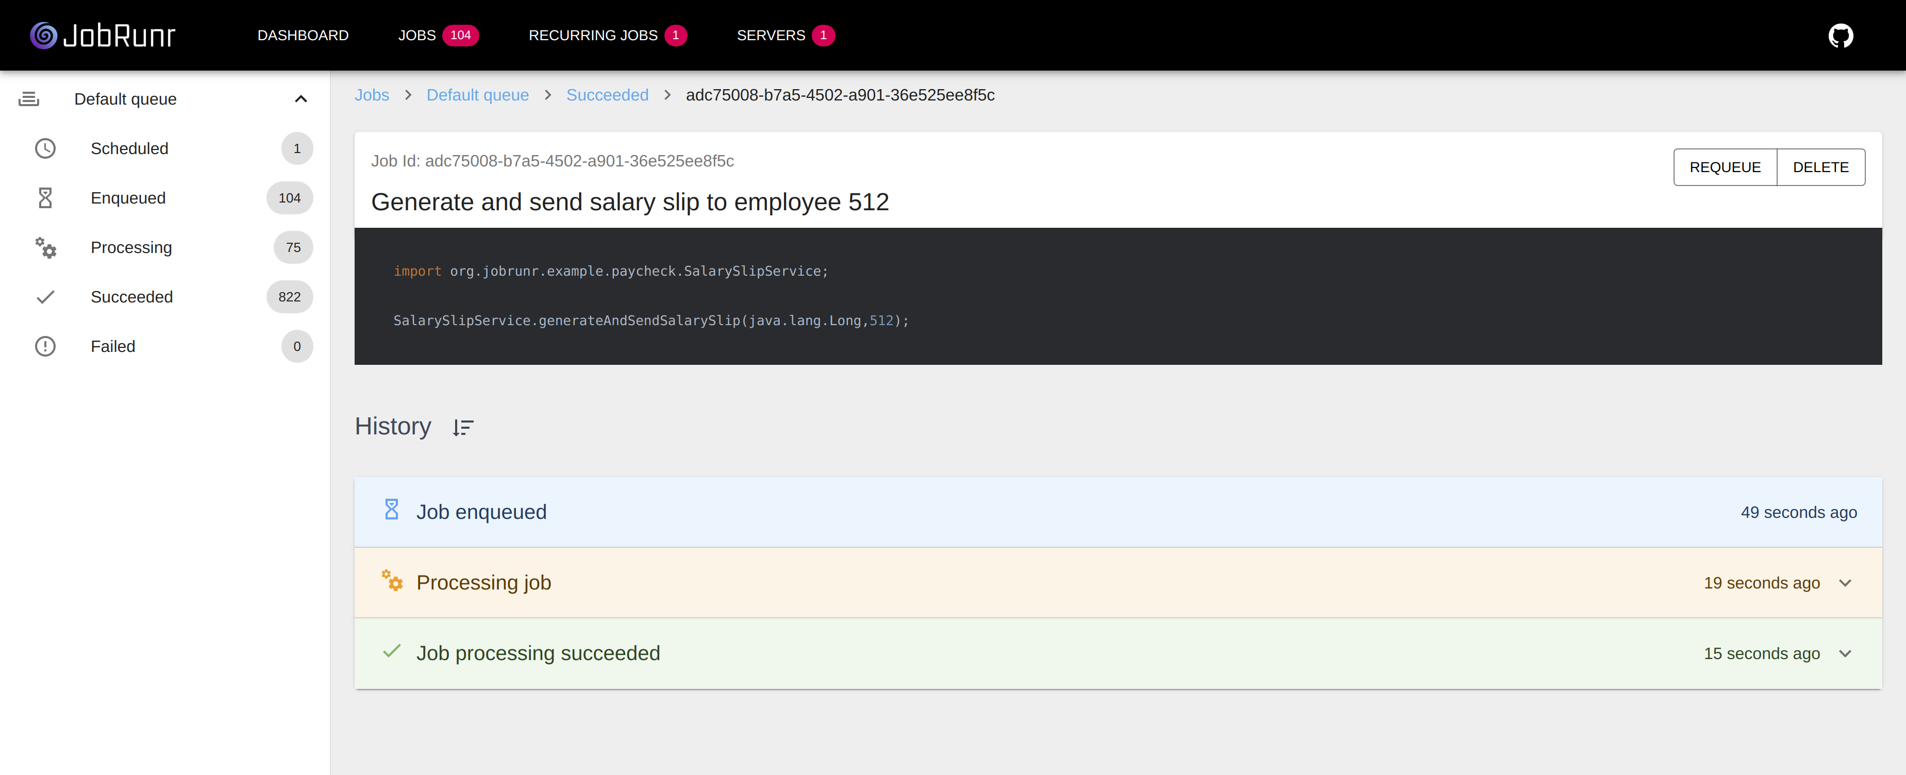Toggle History sort order icon
Viewport: 1906px width, 775px height.
(462, 427)
